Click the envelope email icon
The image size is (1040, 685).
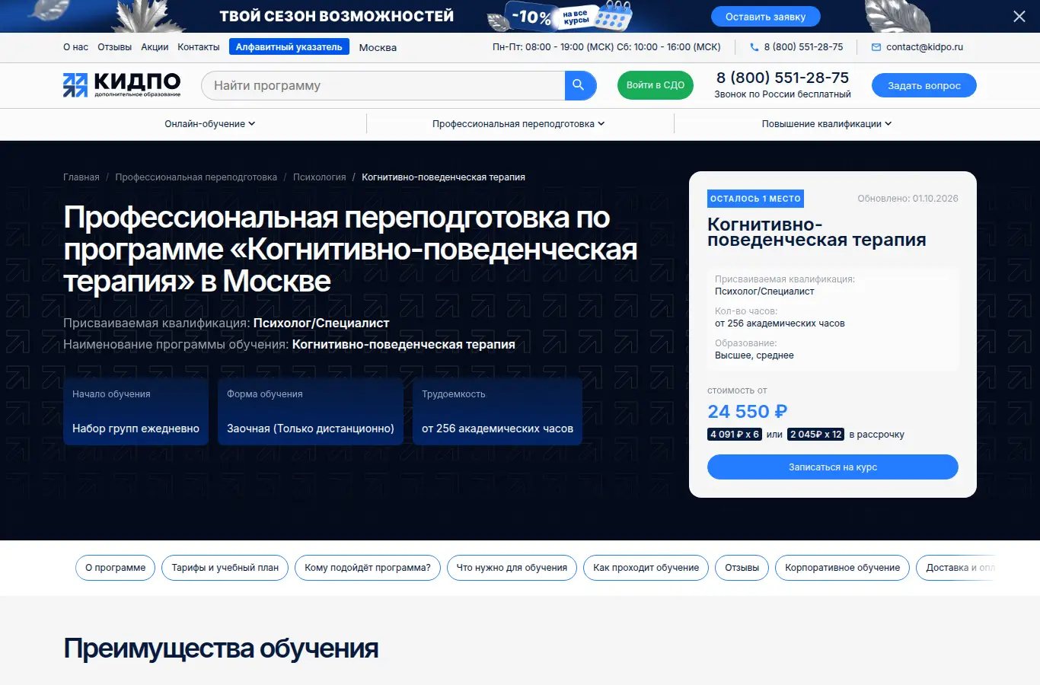point(876,47)
